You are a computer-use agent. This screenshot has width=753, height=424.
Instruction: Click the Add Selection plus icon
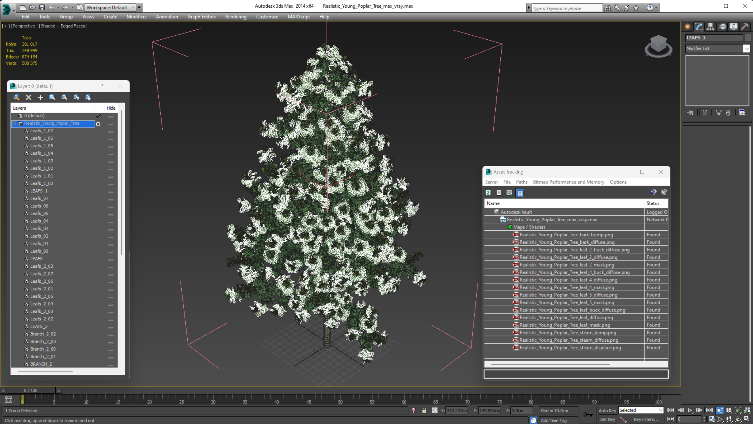point(40,97)
